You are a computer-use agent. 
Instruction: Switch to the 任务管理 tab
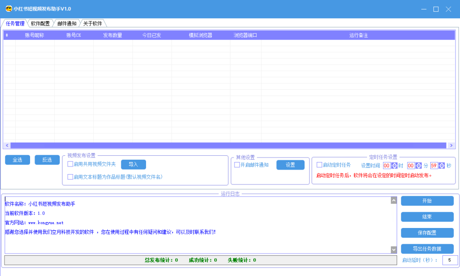[15, 23]
